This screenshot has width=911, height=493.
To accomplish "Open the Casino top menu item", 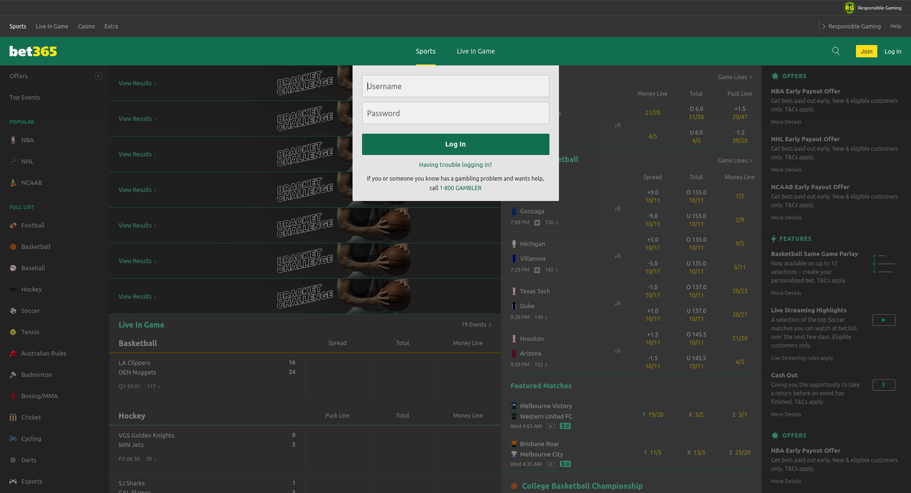I will coord(86,27).
